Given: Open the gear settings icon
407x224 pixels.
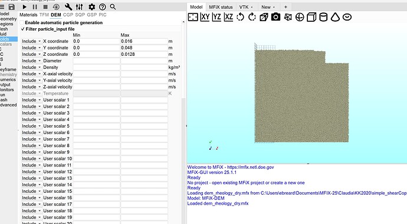Looking at the screenshot, I should pyautogui.click(x=91, y=7).
